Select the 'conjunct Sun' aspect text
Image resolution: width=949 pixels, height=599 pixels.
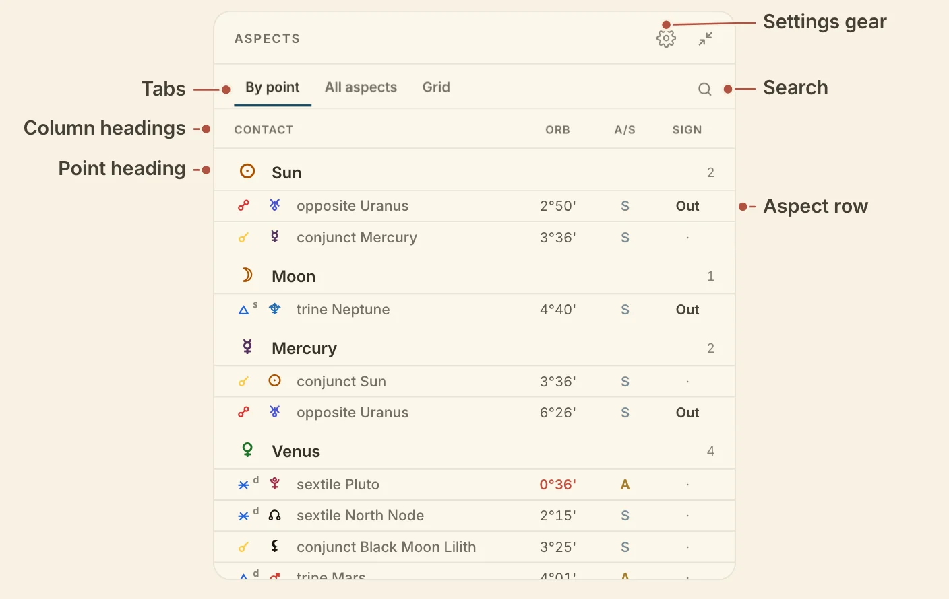point(341,382)
